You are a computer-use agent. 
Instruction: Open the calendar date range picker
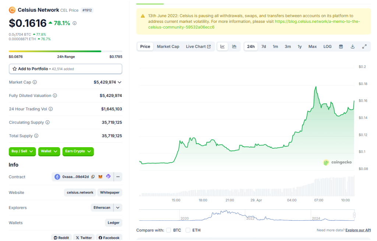click(341, 46)
